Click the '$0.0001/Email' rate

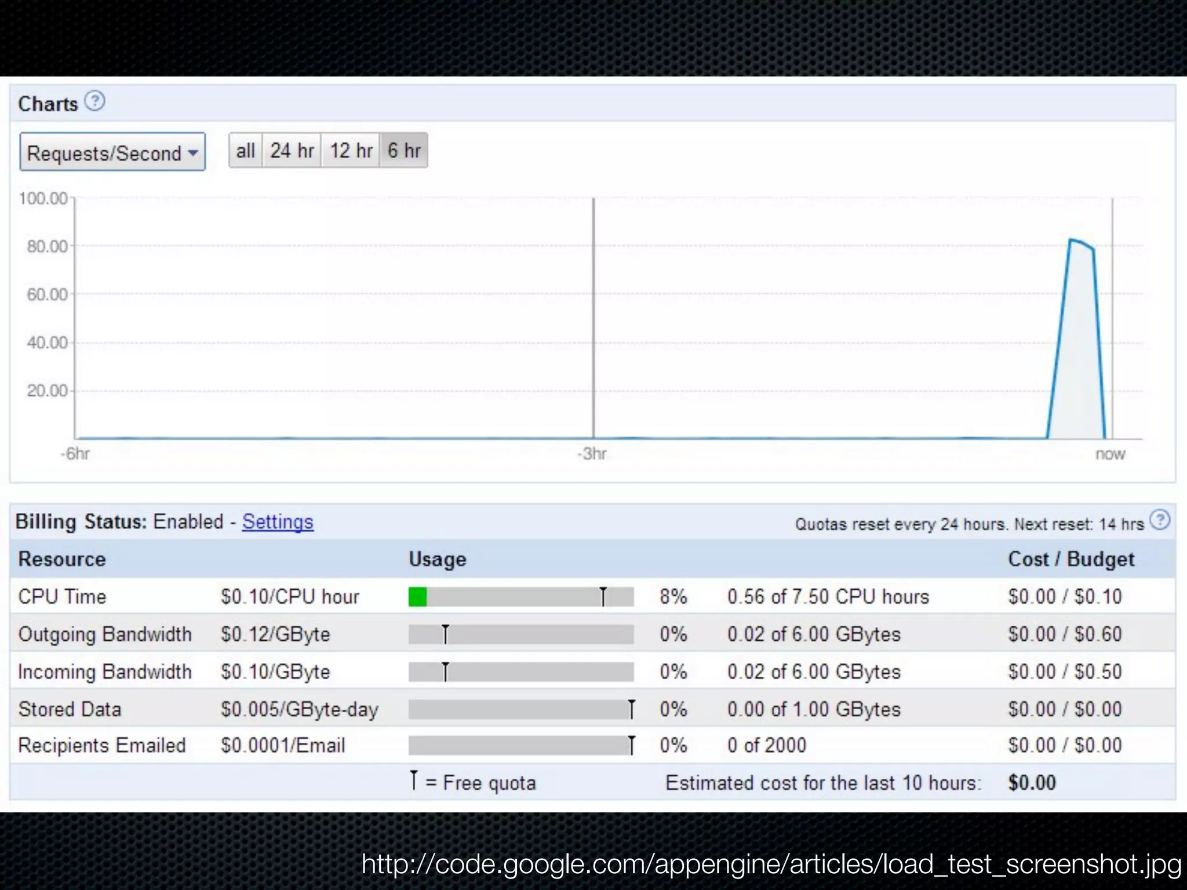click(283, 745)
